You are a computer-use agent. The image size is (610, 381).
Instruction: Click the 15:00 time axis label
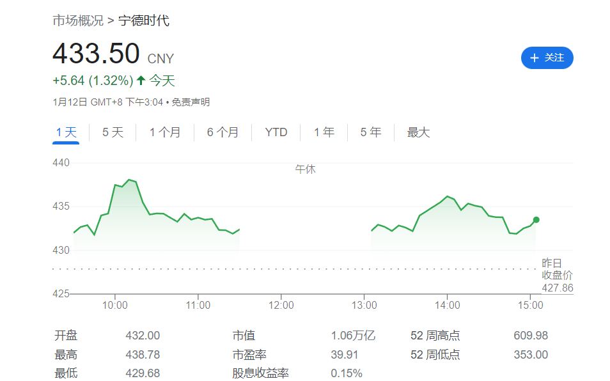tap(531, 305)
